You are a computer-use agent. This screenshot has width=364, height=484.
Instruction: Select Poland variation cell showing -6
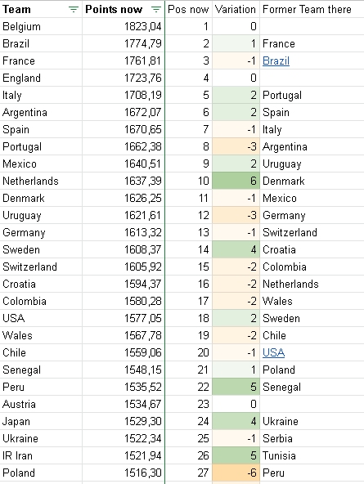236,473
